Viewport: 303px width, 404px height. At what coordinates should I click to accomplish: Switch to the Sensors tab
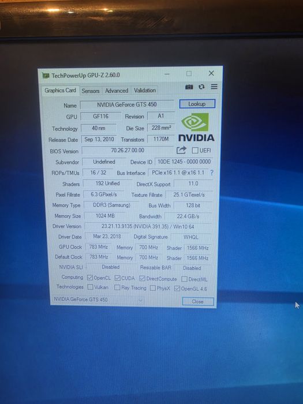[91, 91]
